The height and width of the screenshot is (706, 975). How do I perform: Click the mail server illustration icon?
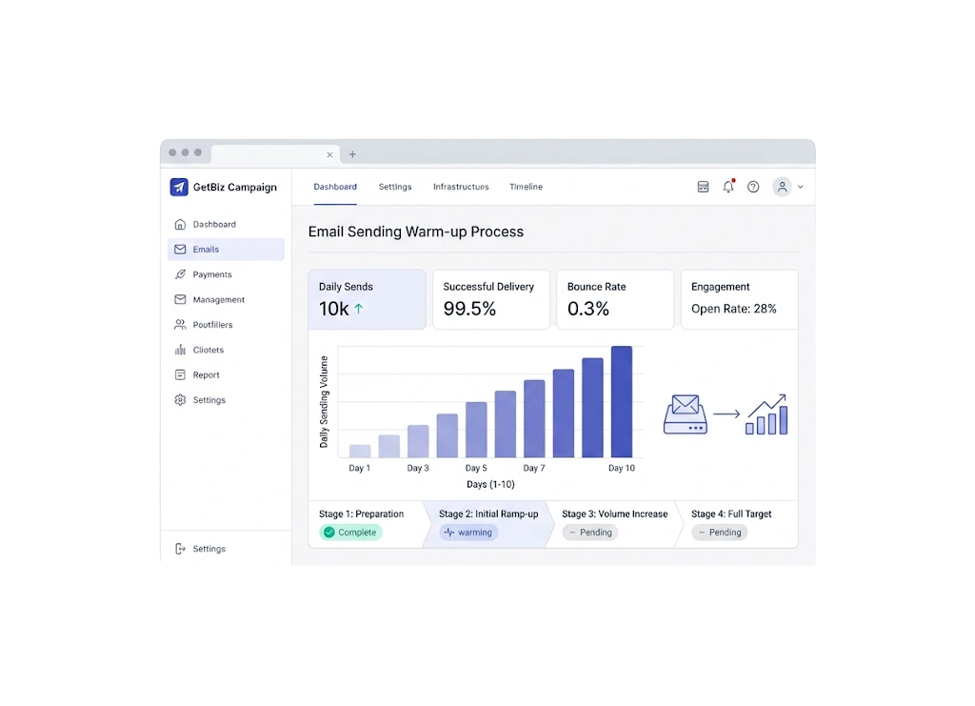point(686,414)
